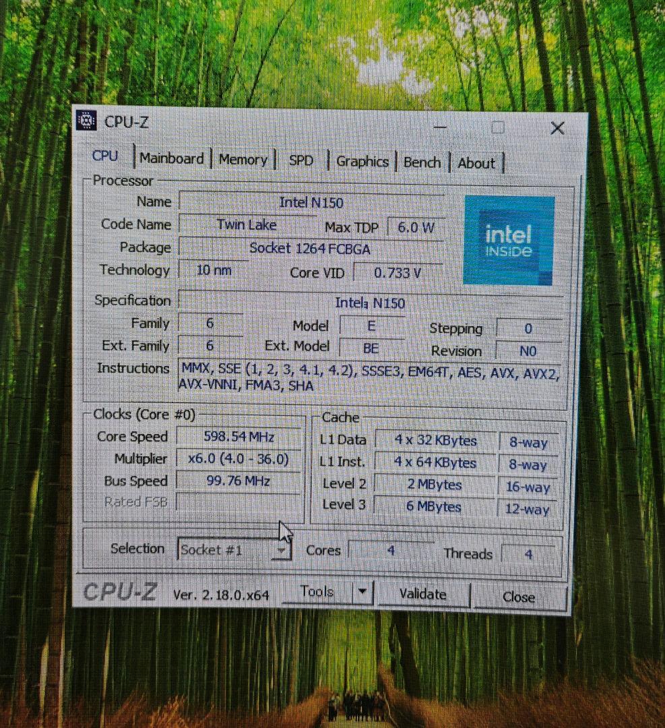Image resolution: width=665 pixels, height=728 pixels.
Task: Click the Level 3 size 6 MBytes
Action: click(x=433, y=506)
